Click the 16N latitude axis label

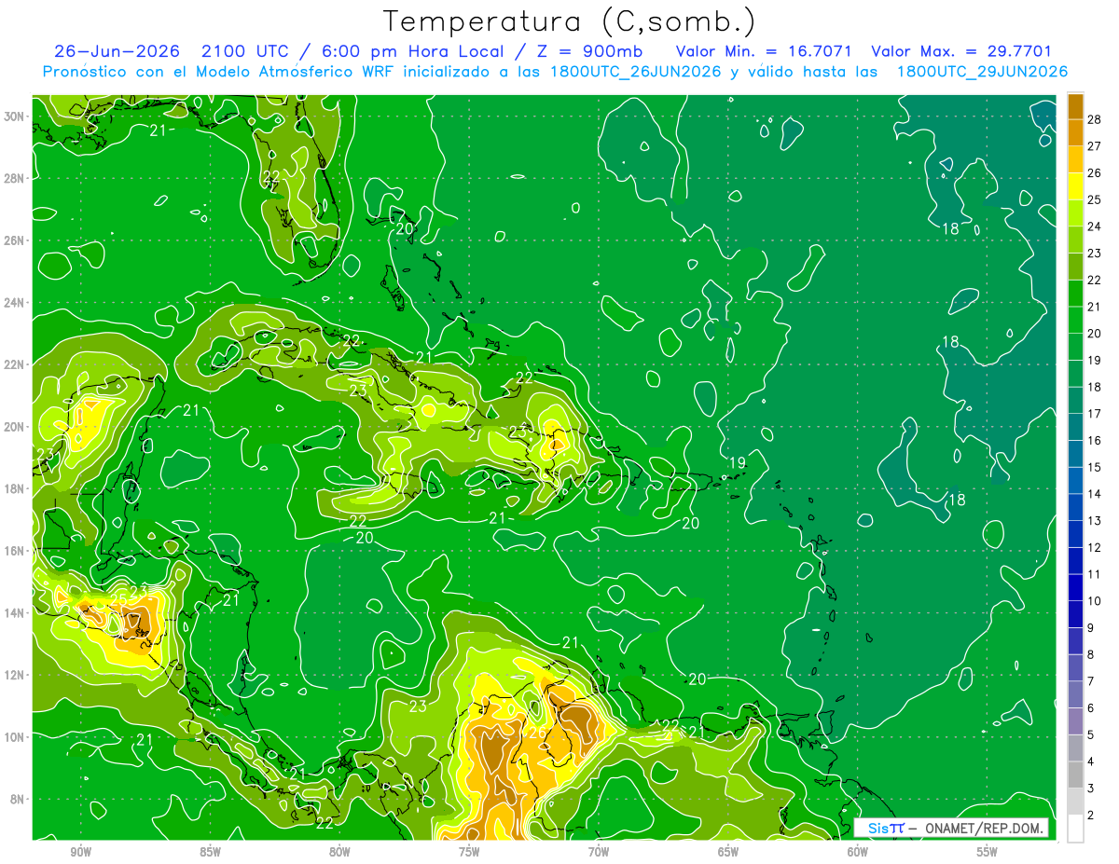[x=17, y=551]
